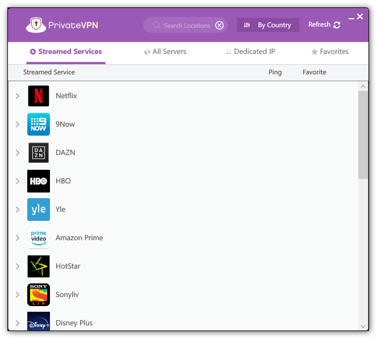Click the 9Now logo icon
Screen dimensions: 377x339
point(39,124)
